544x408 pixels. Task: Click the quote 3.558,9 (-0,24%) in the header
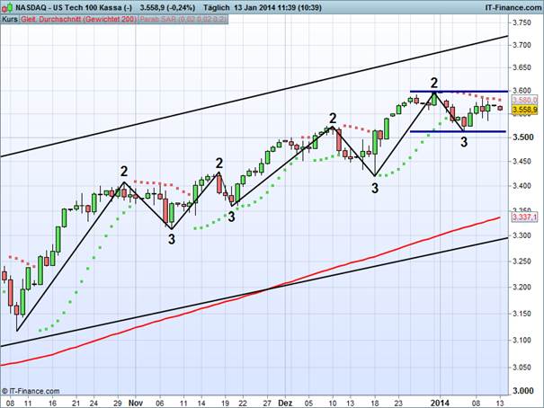(167, 7)
